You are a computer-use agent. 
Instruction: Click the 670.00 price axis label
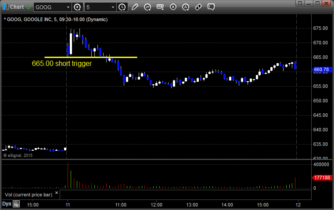[320, 43]
